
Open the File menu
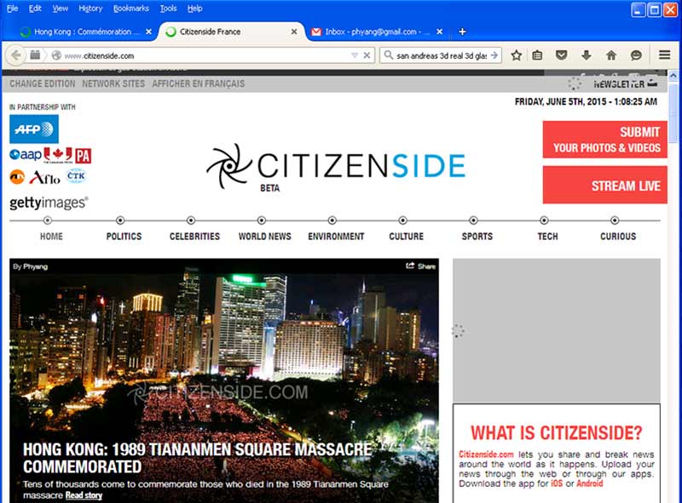tap(12, 9)
